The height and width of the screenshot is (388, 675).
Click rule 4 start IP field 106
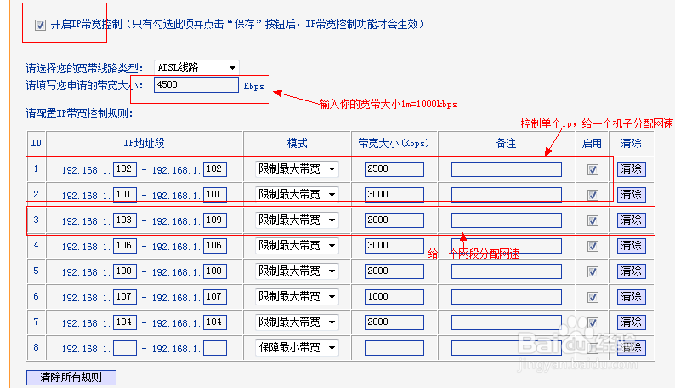(125, 245)
